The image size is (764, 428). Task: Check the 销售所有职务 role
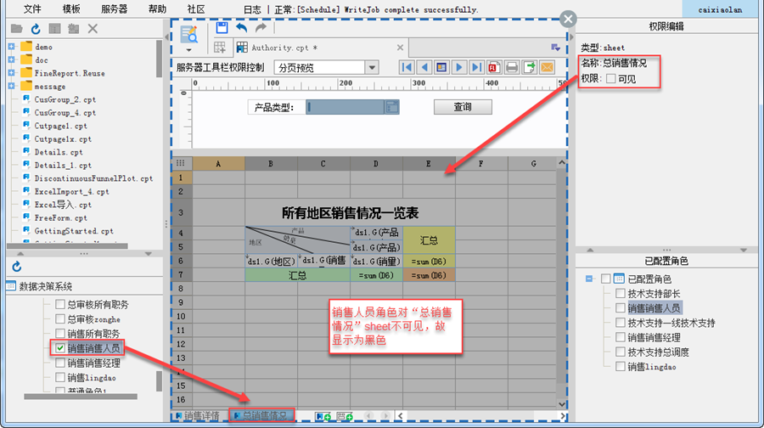coord(60,334)
